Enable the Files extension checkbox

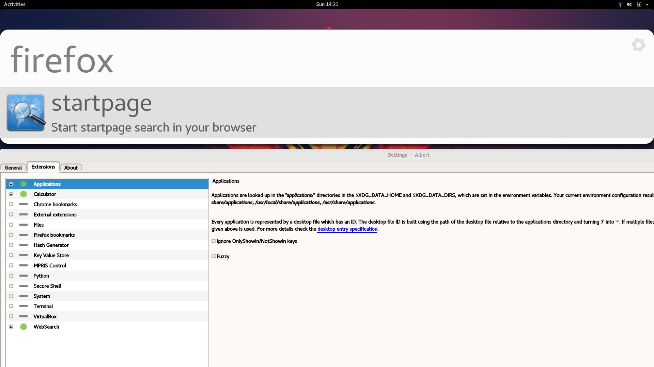(11, 225)
